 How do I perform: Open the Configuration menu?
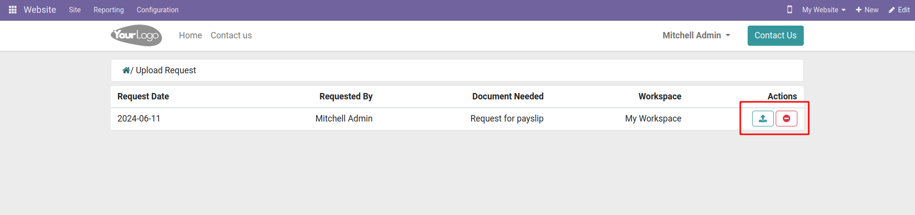tap(158, 10)
